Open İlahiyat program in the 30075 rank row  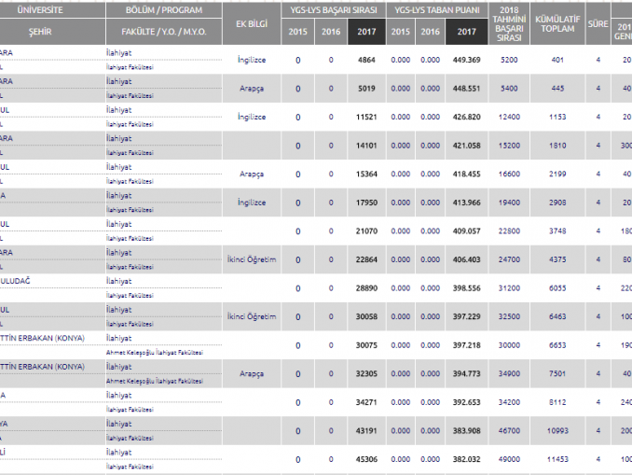point(118,338)
